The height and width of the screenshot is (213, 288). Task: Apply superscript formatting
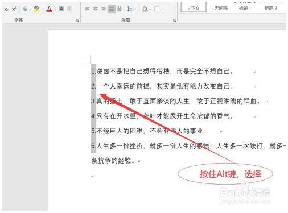point(14,9)
